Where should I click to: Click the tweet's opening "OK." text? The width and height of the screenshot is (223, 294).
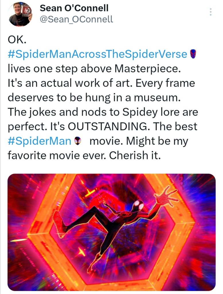[17, 40]
